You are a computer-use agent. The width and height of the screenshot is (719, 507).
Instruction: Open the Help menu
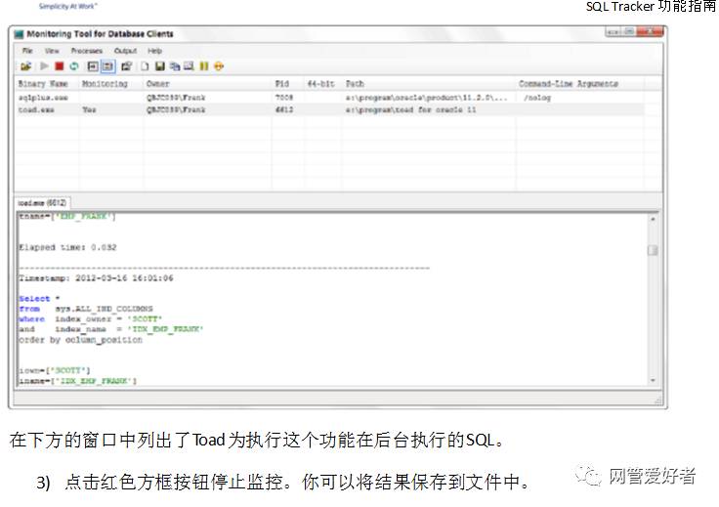(x=154, y=51)
